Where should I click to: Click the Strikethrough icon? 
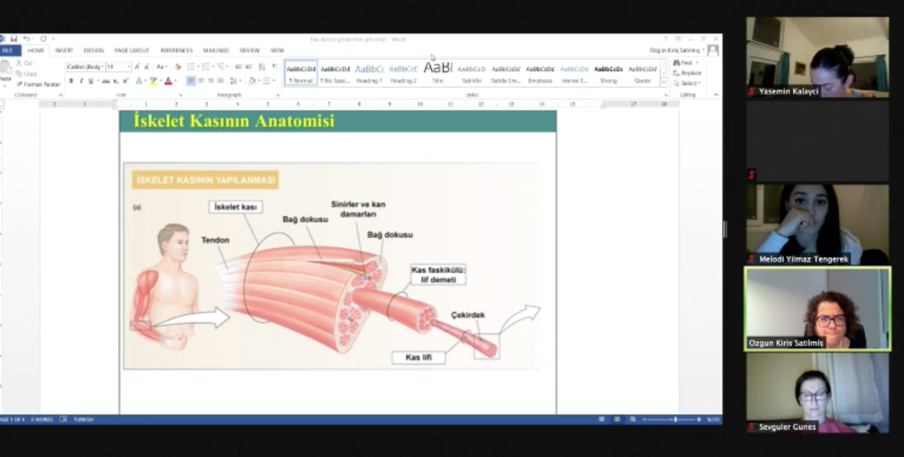[105, 81]
